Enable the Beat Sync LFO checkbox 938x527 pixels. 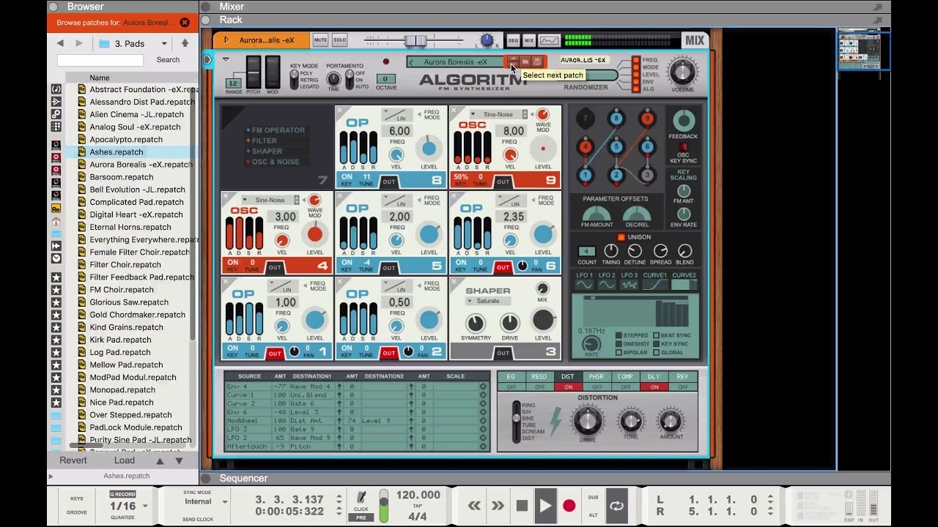click(657, 336)
